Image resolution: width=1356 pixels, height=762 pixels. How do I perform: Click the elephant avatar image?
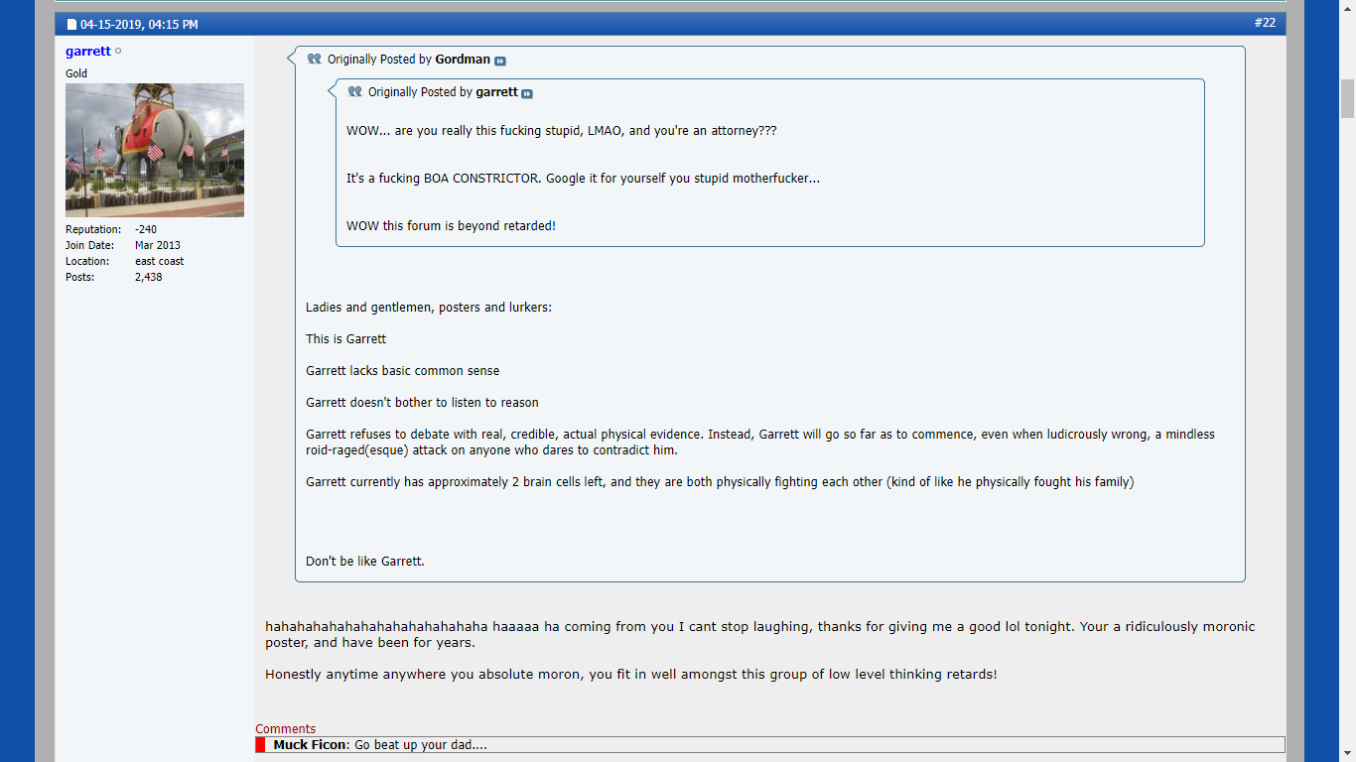155,150
